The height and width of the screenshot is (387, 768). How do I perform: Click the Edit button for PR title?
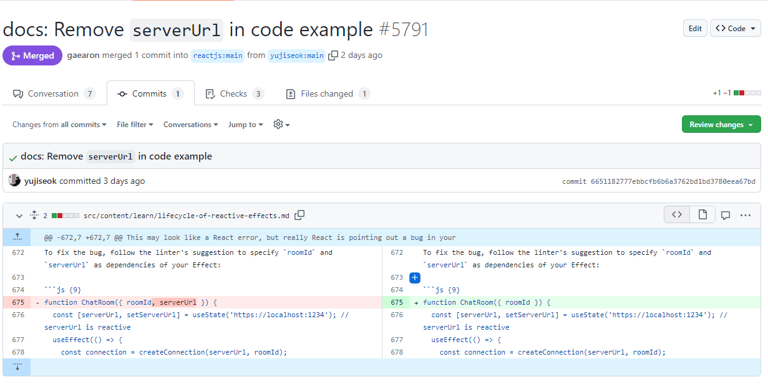click(695, 28)
